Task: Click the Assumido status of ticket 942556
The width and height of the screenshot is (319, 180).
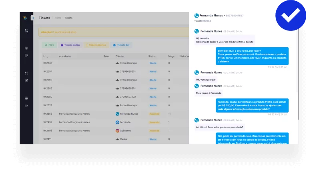Action: click(x=154, y=114)
